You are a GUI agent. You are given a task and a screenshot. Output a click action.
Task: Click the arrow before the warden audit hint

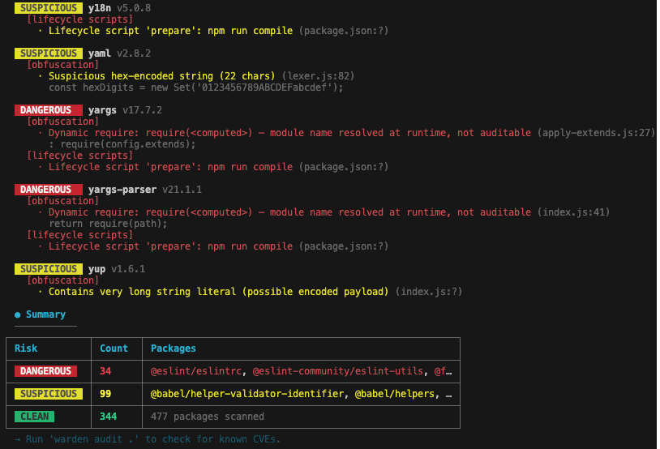tap(18, 439)
